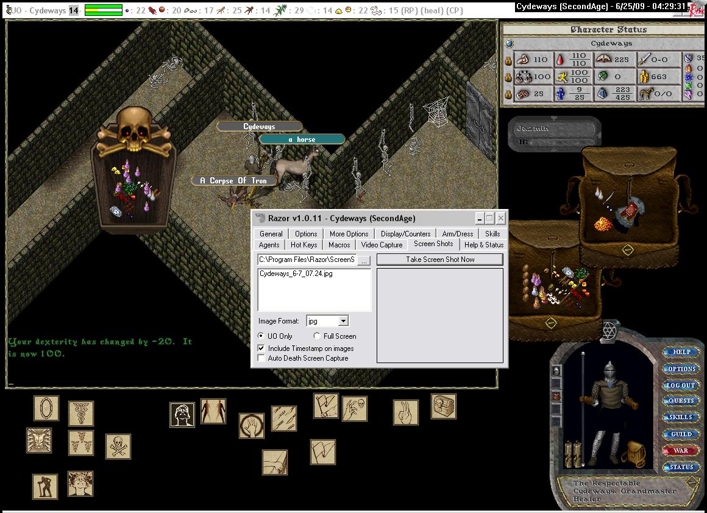Click the falling arrows spell icon

pos(283,419)
